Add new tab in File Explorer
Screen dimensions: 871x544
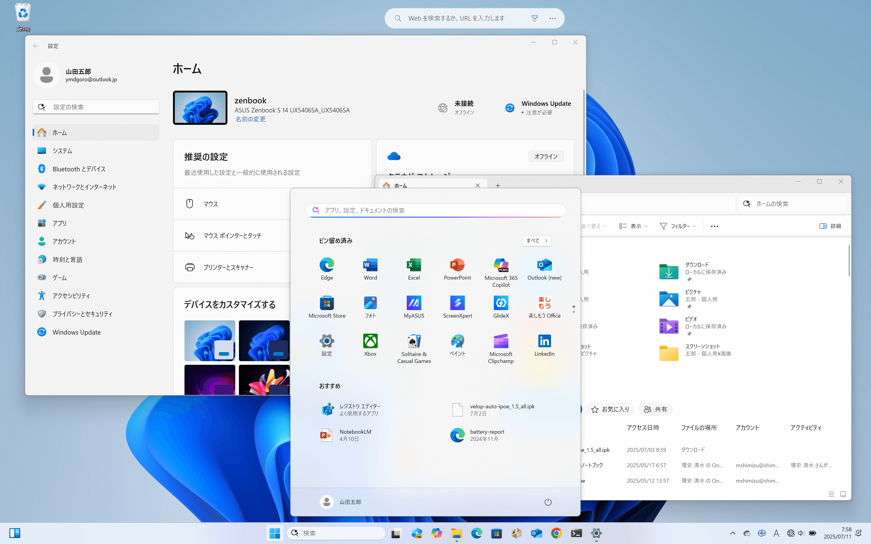[x=498, y=186]
